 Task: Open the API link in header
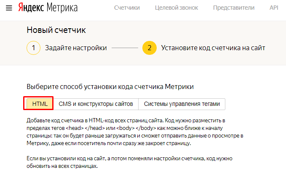click(274, 8)
